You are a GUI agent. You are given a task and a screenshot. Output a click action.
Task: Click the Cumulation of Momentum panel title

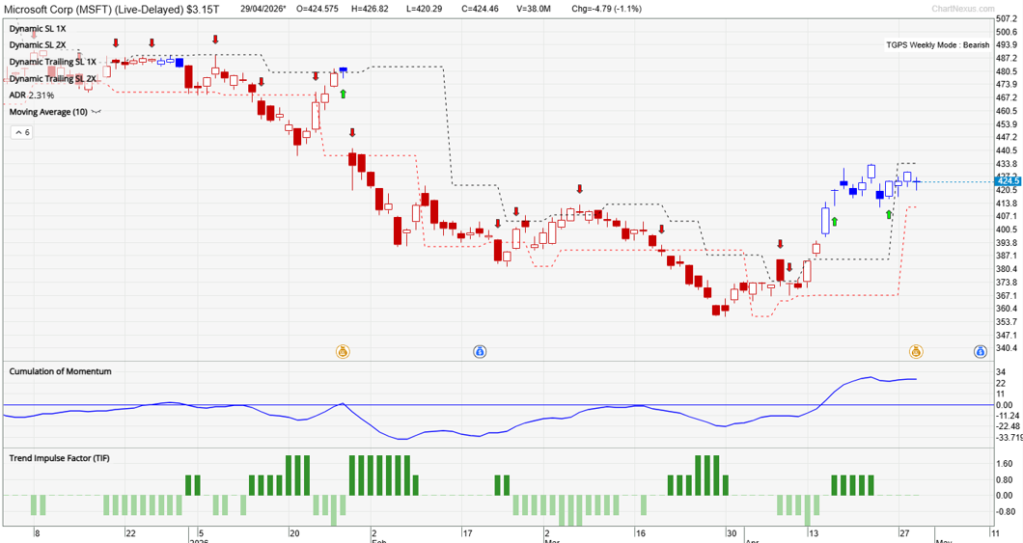pyautogui.click(x=60, y=371)
